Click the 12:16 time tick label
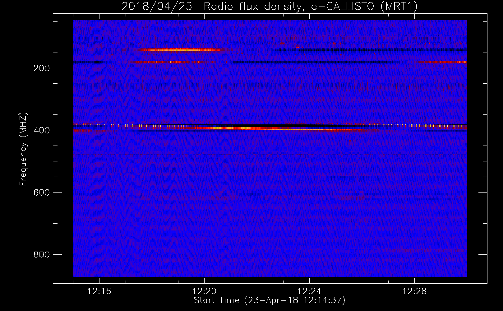Image resolution: width=503 pixels, height=311 pixels. pyautogui.click(x=99, y=291)
